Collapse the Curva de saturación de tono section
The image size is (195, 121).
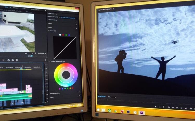[50, 61]
